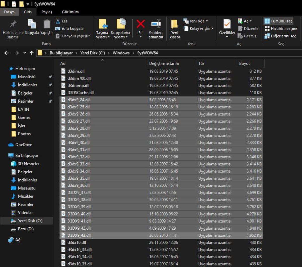Click the up arrow navigation button
302x267 pixels.
(32, 53)
